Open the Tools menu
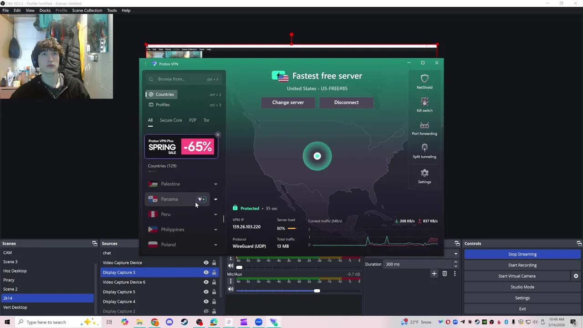Viewport: 583px width, 328px height. coord(112,10)
